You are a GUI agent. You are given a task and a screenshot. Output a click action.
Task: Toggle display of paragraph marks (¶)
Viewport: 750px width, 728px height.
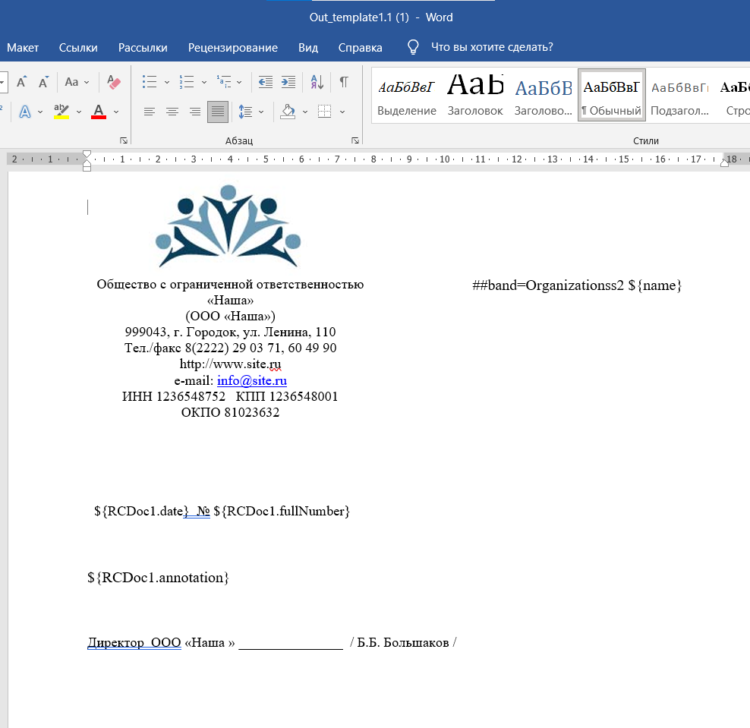344,82
